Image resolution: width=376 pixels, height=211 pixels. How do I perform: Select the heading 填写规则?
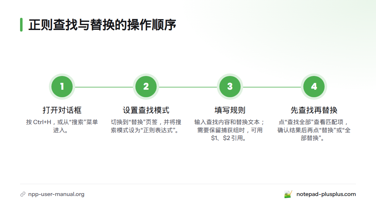(x=230, y=110)
